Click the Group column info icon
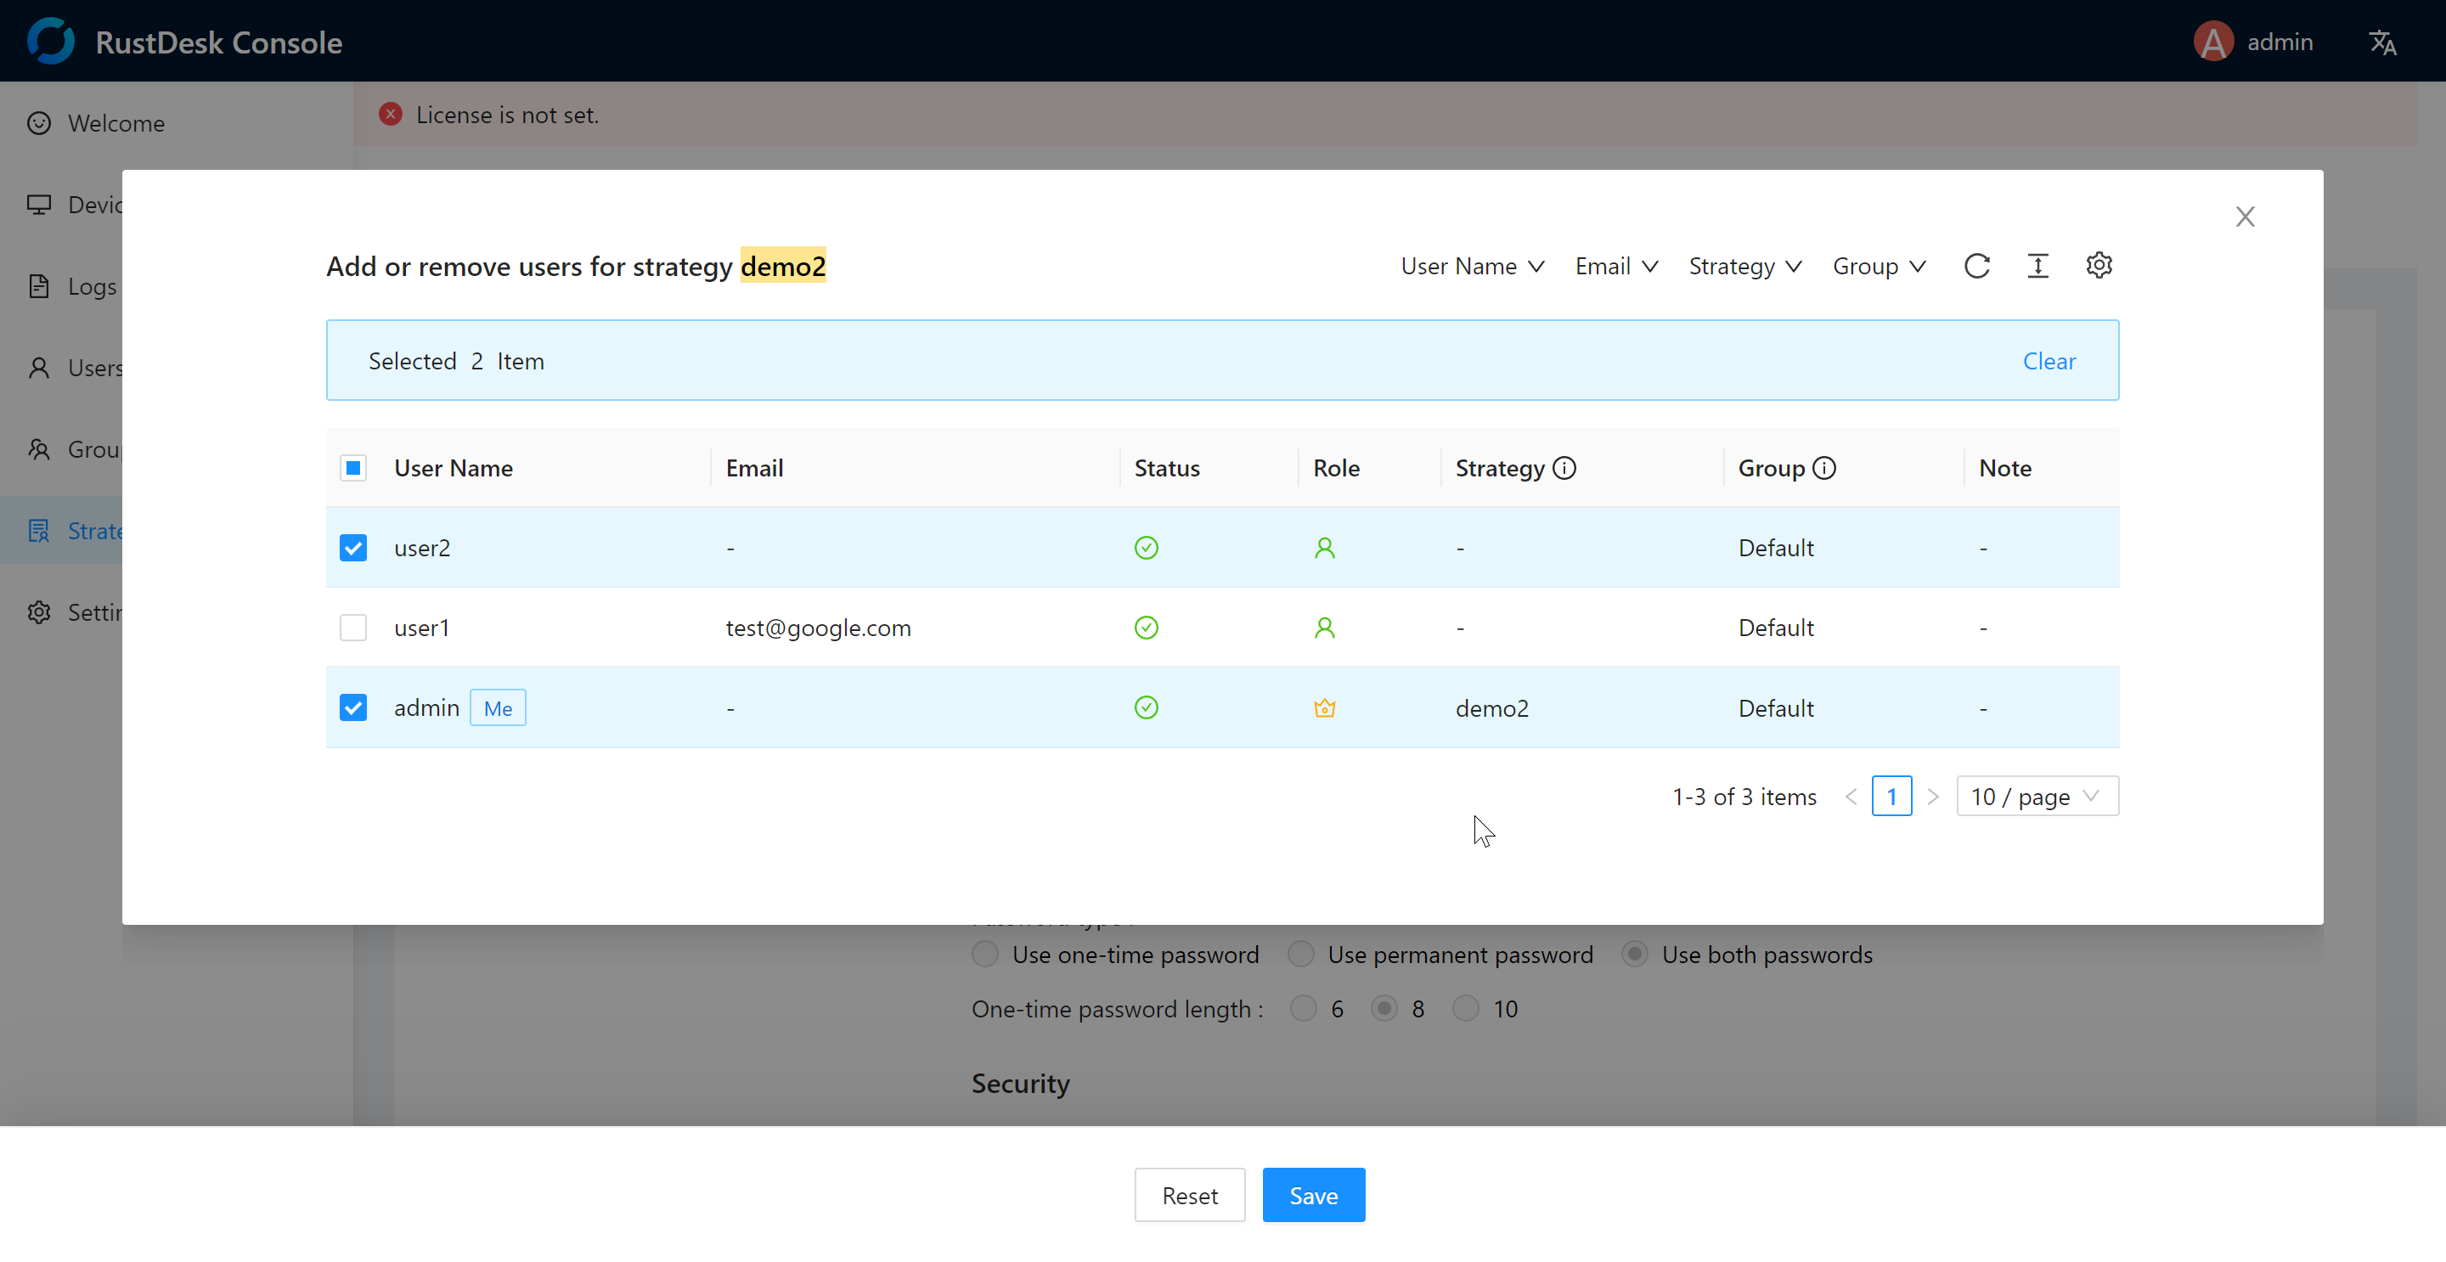This screenshot has width=2446, height=1262. pos(1824,468)
